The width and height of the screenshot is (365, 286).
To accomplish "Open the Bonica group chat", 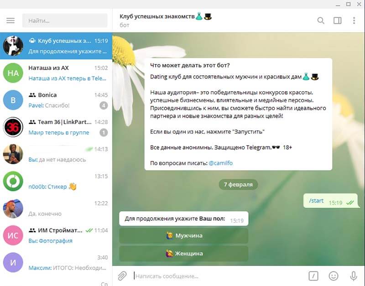I will [x=56, y=100].
